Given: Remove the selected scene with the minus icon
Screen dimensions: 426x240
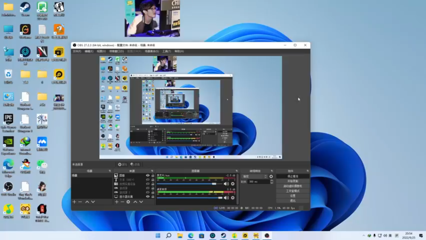Looking at the screenshot, I should 80,202.
